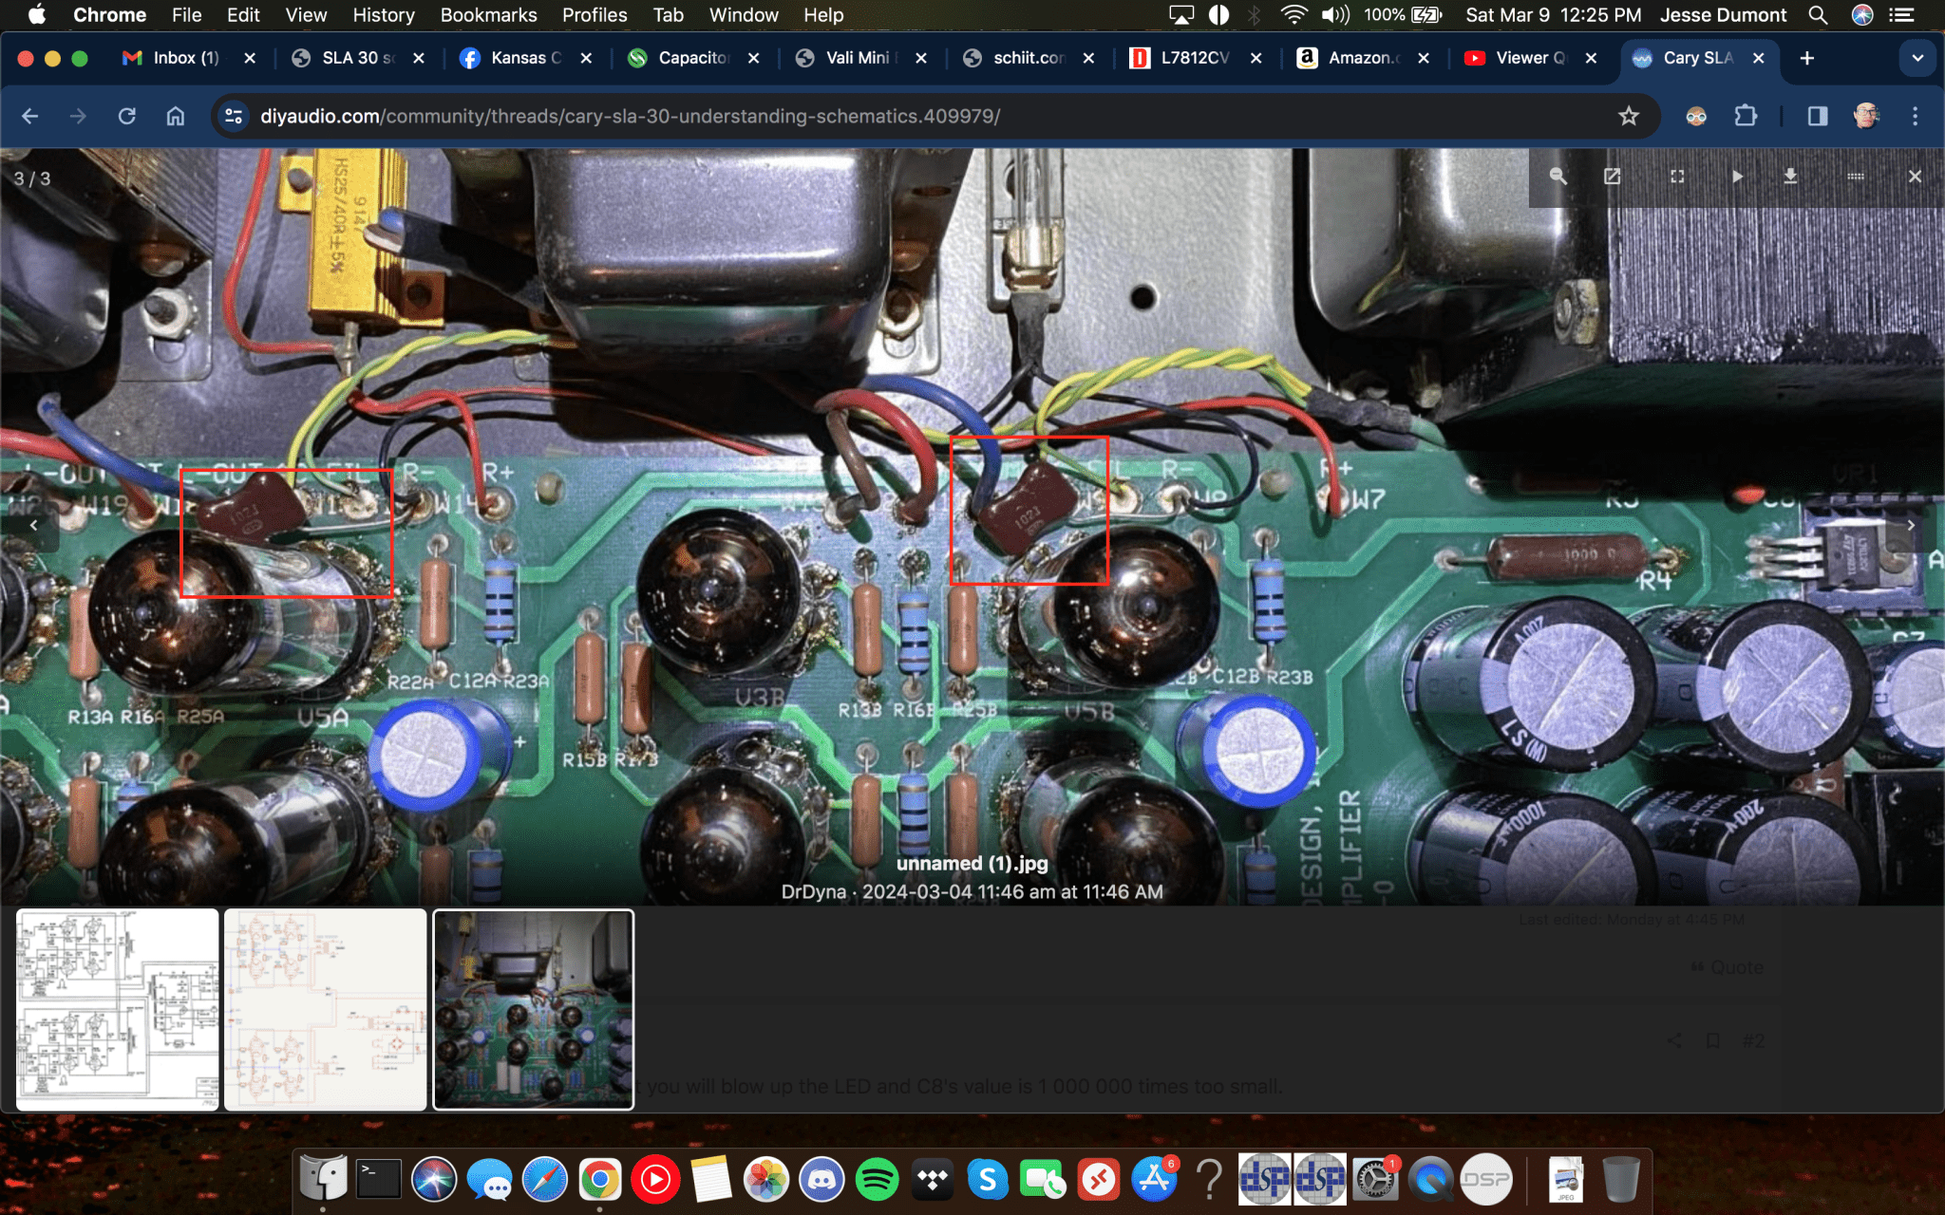Click the Chrome back arrow
The height and width of the screenshot is (1215, 1945).
[x=29, y=116]
